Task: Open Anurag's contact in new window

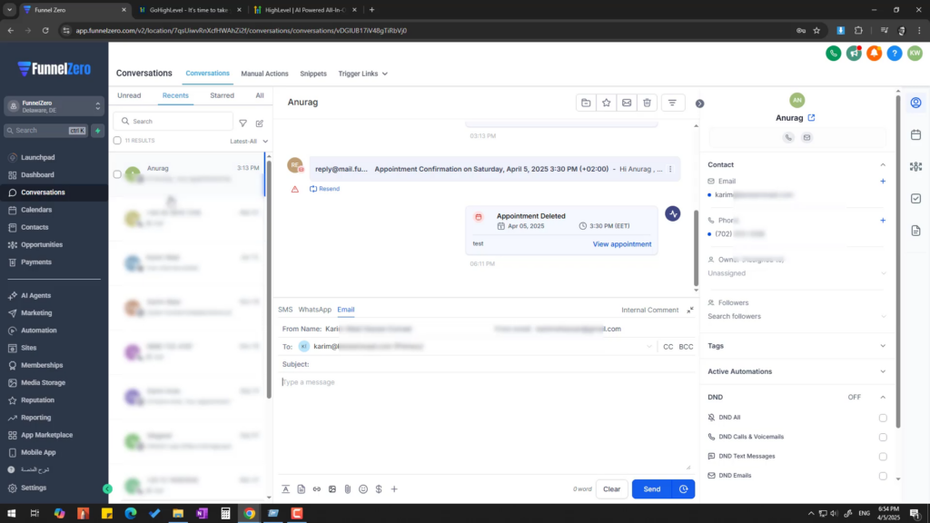Action: pos(812,118)
